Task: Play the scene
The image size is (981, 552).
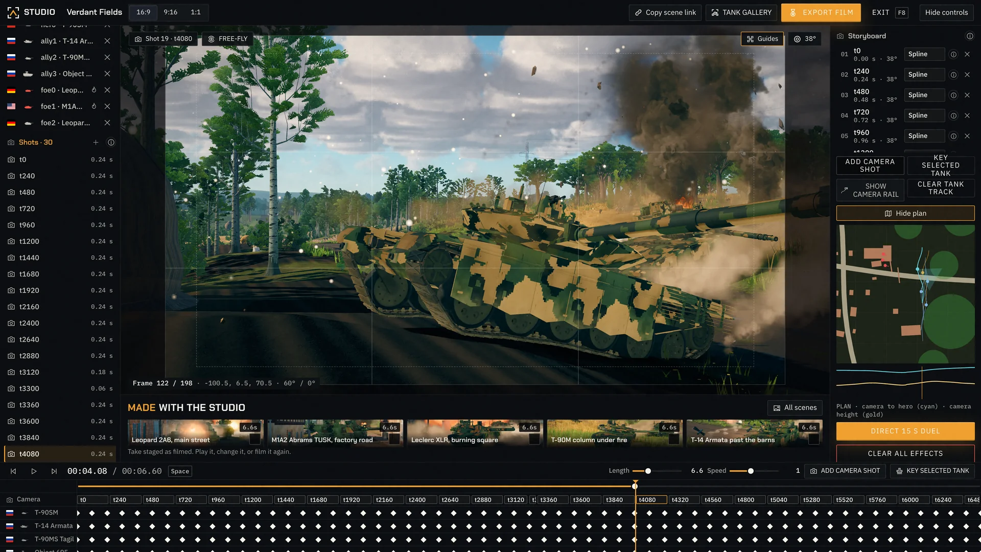Action: pos(34,471)
